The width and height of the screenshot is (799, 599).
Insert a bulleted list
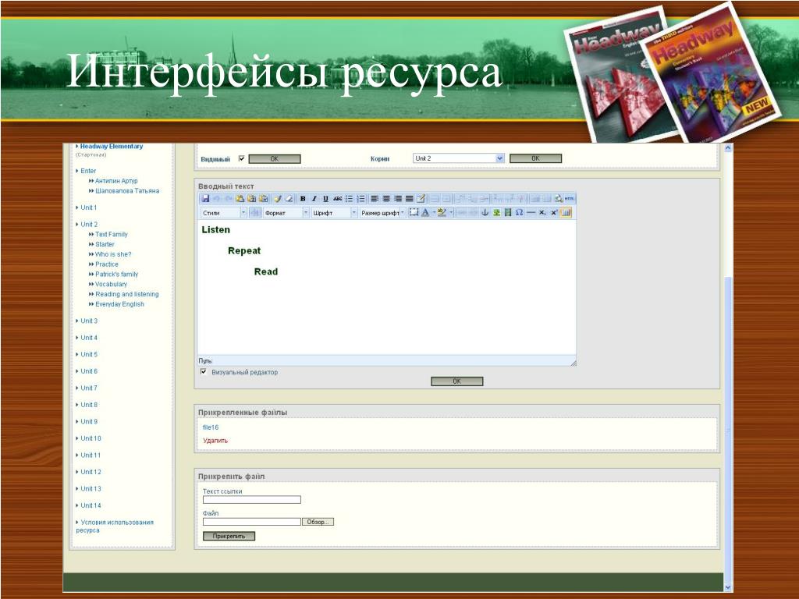click(349, 199)
